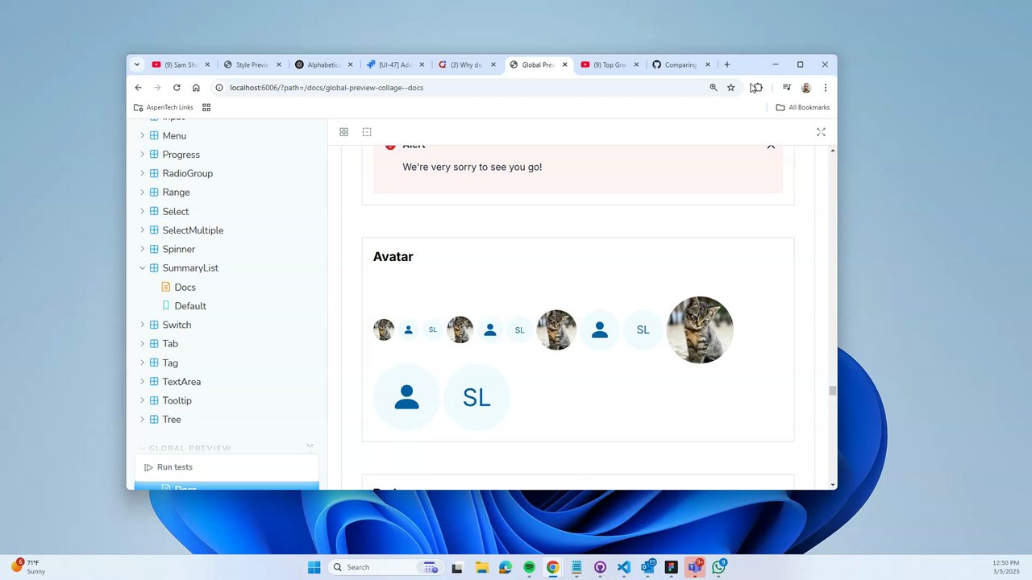This screenshot has height=580, width=1032.
Task: Expand the Switch component chevron
Action: pos(143,325)
